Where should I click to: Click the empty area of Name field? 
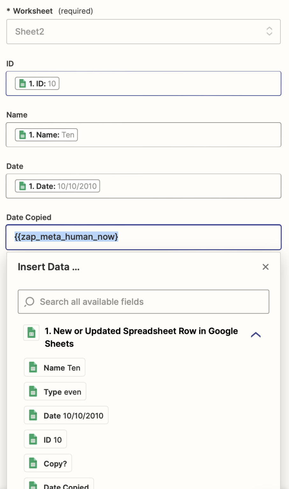point(178,135)
